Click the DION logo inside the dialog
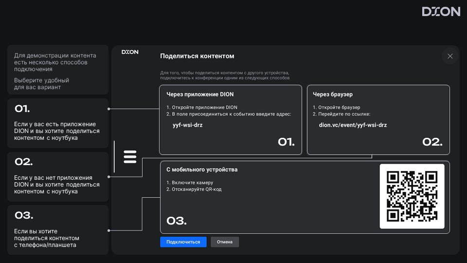This screenshot has width=467, height=263. [x=130, y=52]
